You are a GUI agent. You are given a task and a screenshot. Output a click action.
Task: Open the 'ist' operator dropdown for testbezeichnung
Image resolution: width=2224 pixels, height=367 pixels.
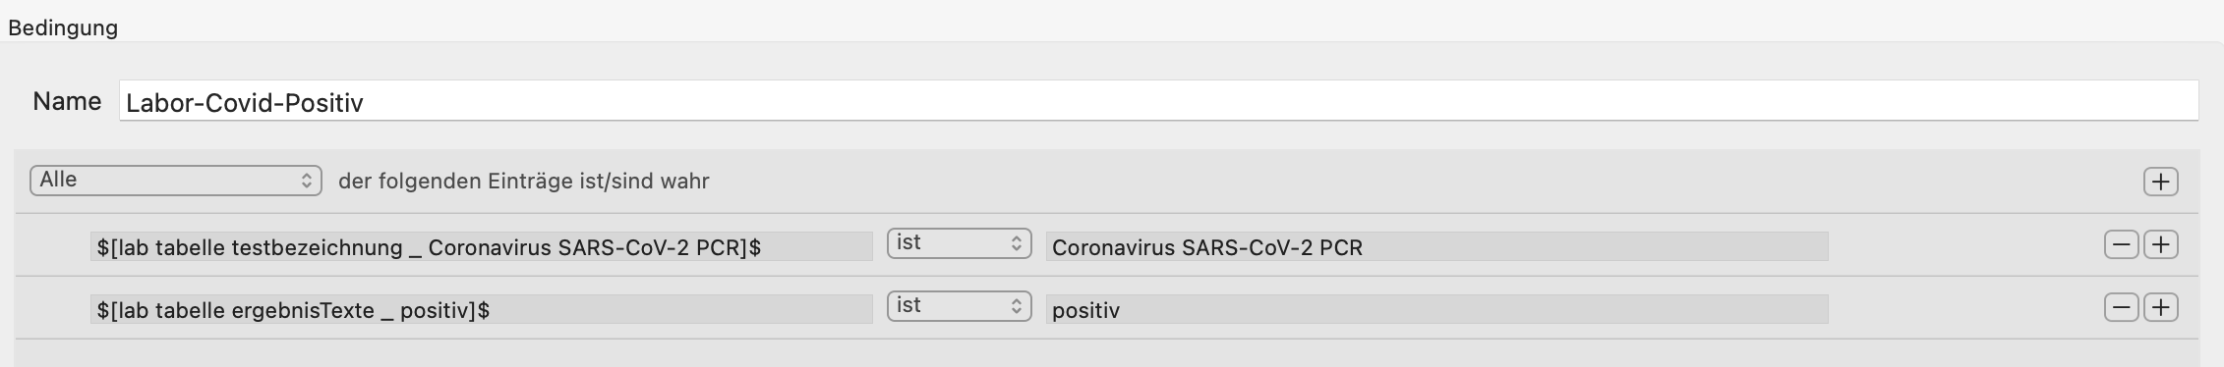tap(959, 243)
